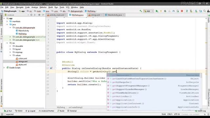Choose getResources() from the completion list
Viewport: 210px width, 118px height.
pyautogui.click(x=153, y=75)
